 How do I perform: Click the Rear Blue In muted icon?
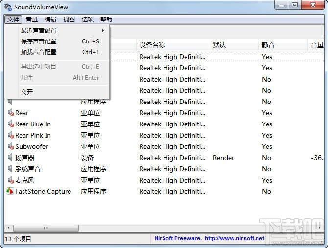(x=10, y=124)
